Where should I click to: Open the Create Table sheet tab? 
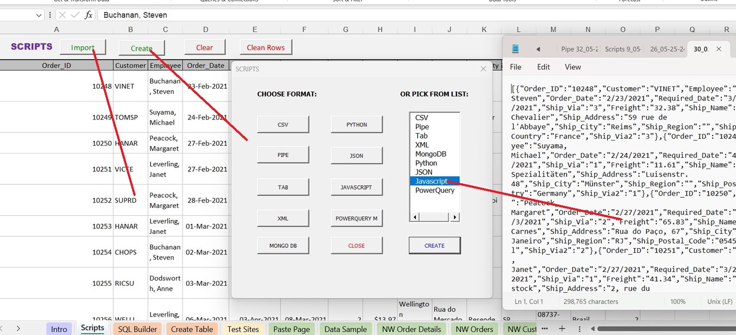pos(192,329)
